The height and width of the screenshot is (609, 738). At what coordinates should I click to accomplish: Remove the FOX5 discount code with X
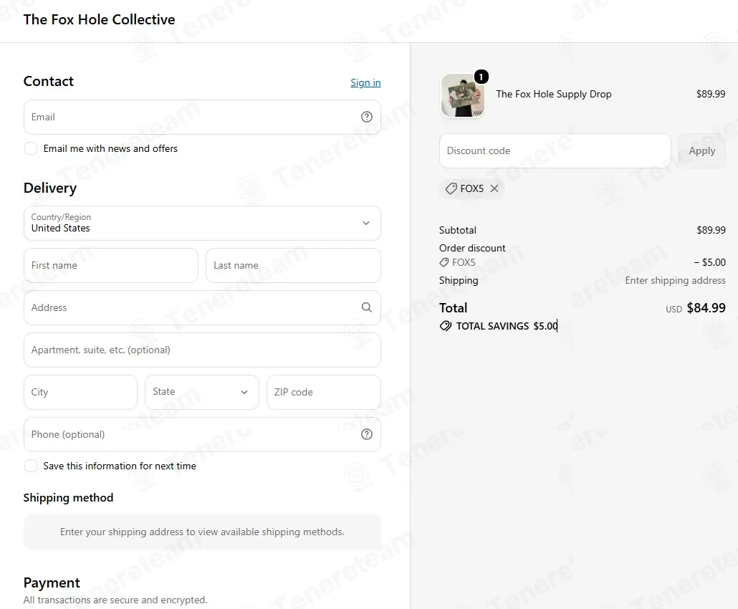pos(494,188)
